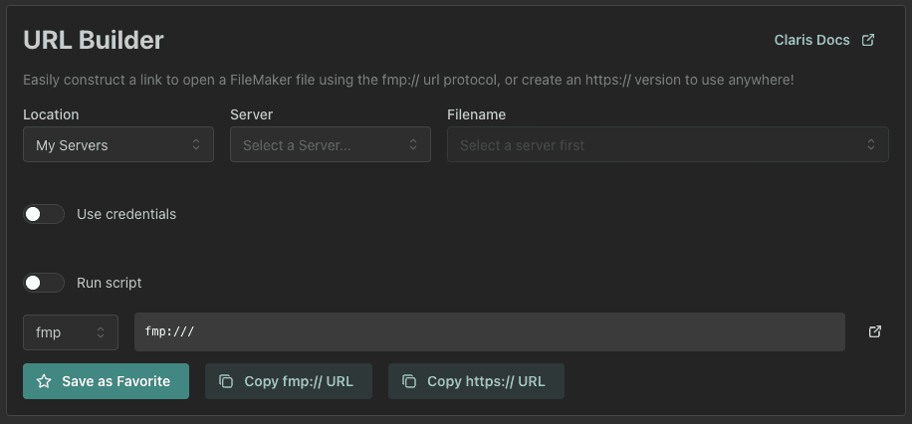Click the Use credentials label text
Viewport: 912px width, 424px height.
pos(126,214)
